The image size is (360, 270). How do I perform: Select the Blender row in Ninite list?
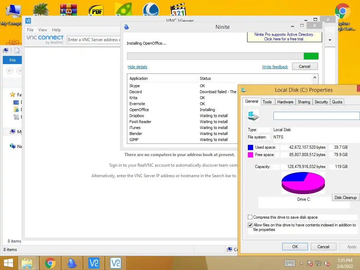182,134
